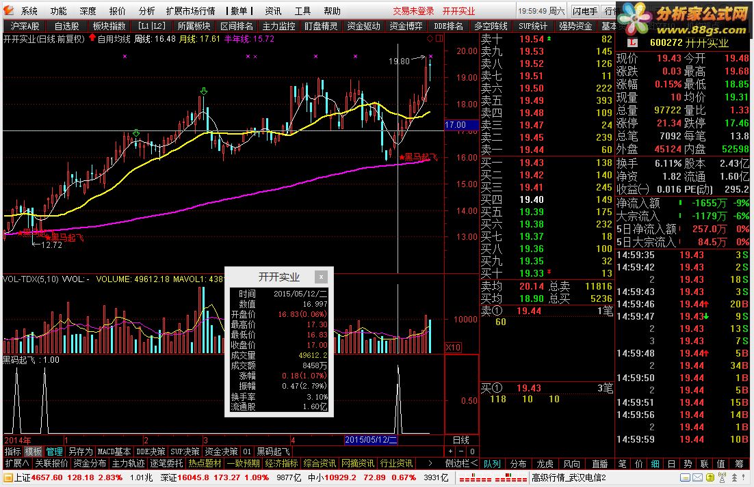754x487 pixels.
Task: Open the 资金分布 tab
Action: click(90, 464)
